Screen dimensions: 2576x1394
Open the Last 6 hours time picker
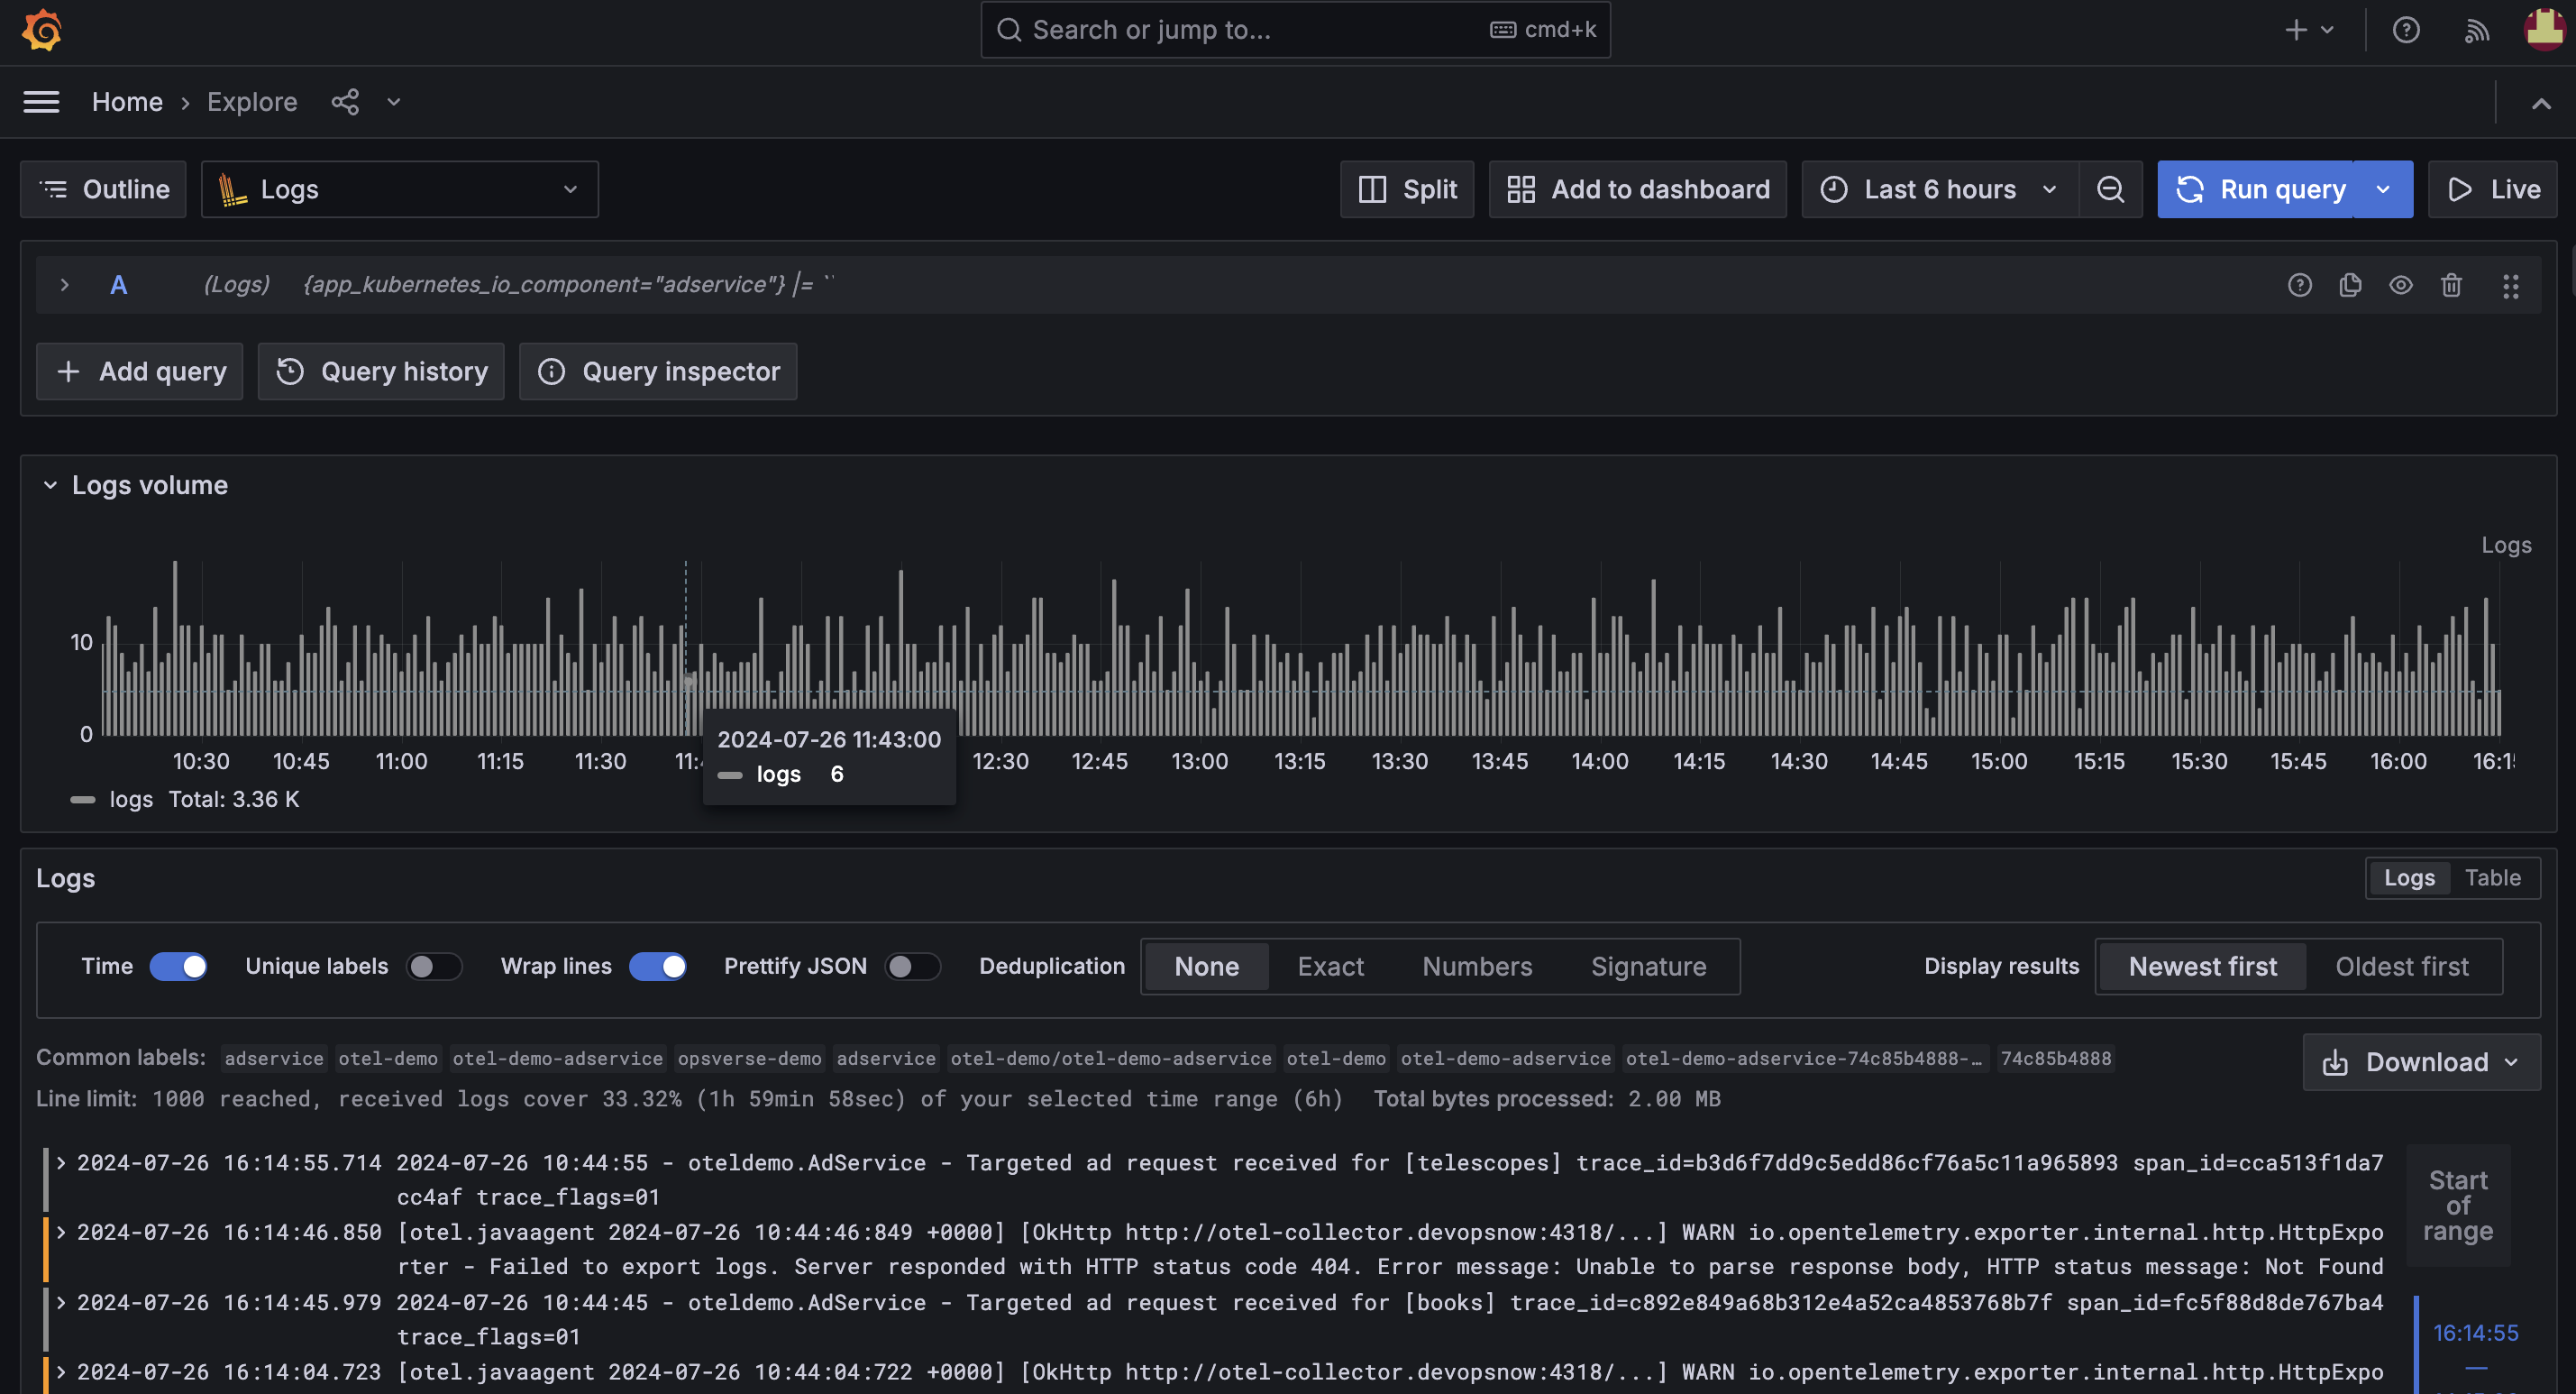[x=1938, y=189]
